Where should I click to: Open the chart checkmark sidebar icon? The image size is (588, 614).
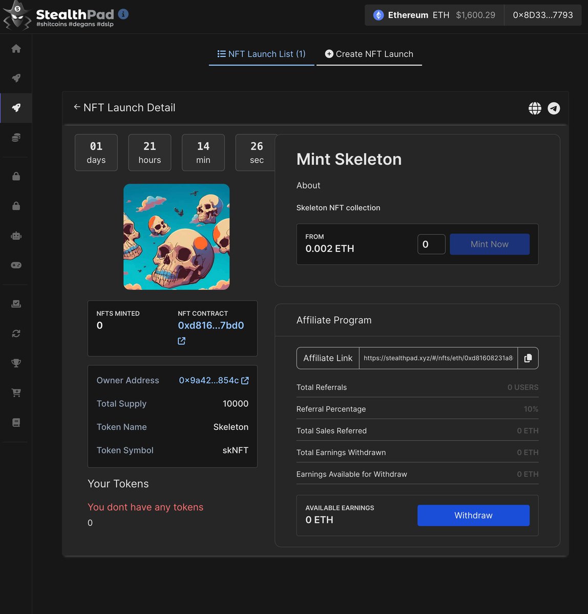[16, 304]
